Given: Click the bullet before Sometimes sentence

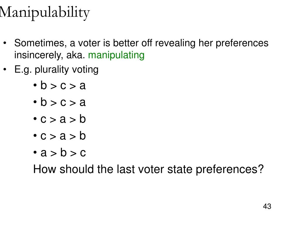Looking at the screenshot, I should pos(5,43).
